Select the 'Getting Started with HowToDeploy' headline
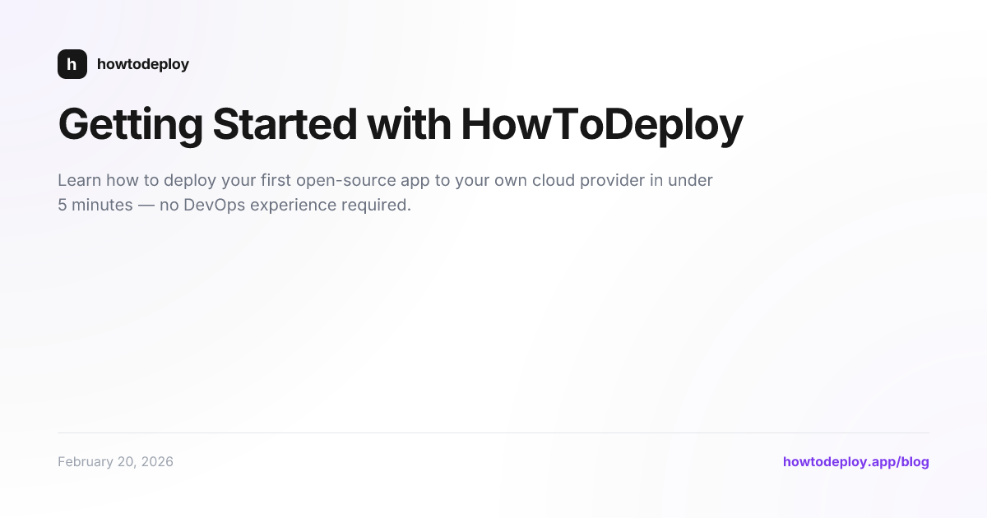987x518 pixels. tap(400, 124)
